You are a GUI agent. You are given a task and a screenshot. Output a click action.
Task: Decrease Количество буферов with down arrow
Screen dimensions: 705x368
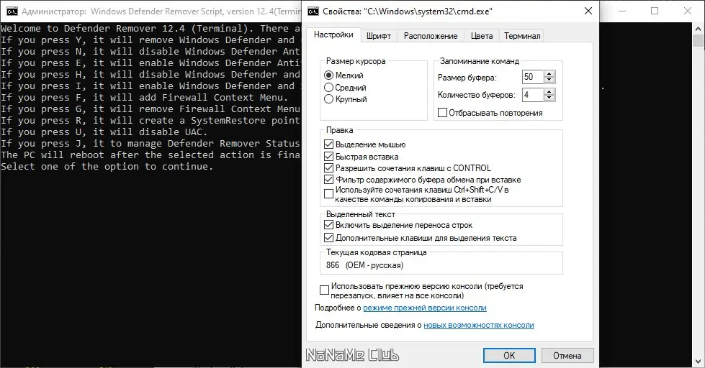(x=549, y=98)
